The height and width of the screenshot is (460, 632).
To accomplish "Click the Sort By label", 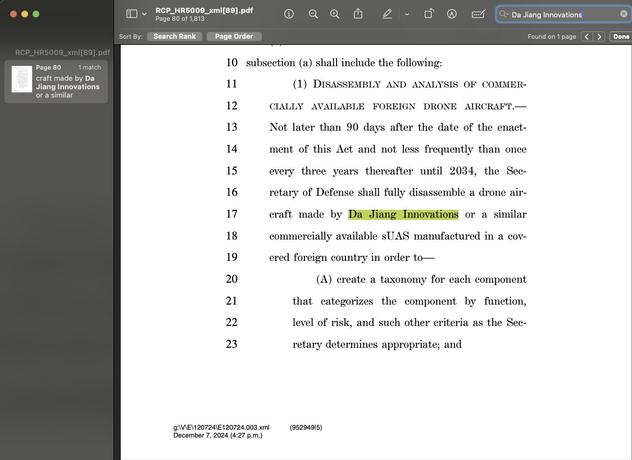I will pyautogui.click(x=130, y=36).
